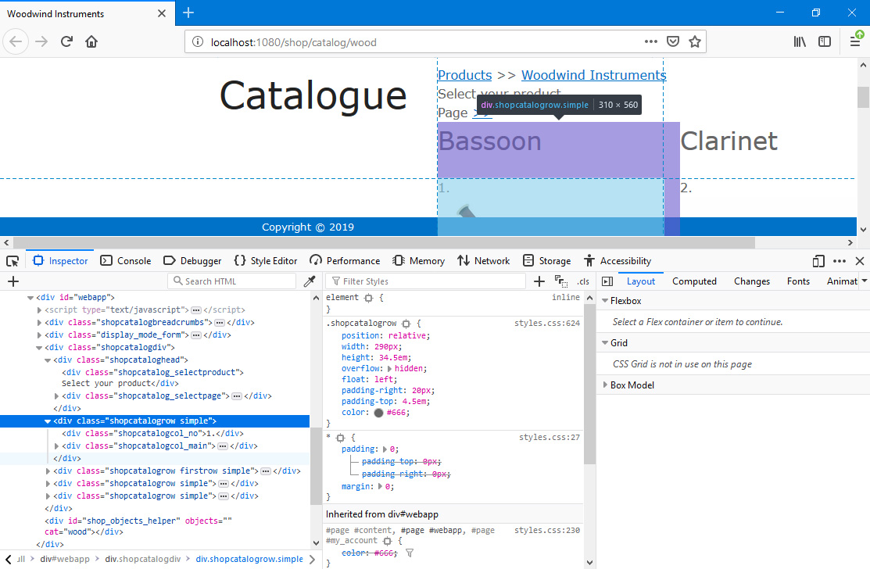This screenshot has height=569, width=870.
Task: Toggle pseudo-class panel
Action: coord(561,281)
